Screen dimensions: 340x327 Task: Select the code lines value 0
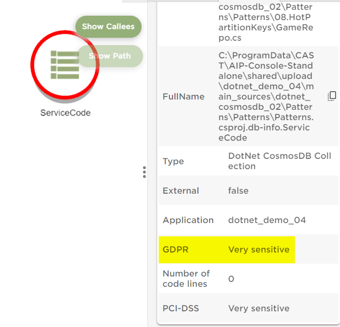231,279
